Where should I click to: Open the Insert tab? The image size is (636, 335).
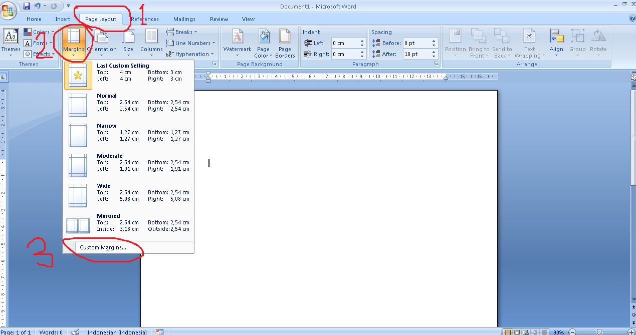click(63, 19)
